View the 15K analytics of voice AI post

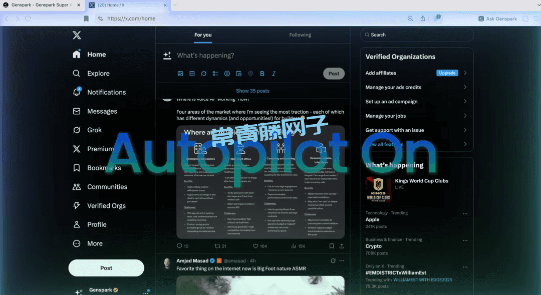pos(298,246)
